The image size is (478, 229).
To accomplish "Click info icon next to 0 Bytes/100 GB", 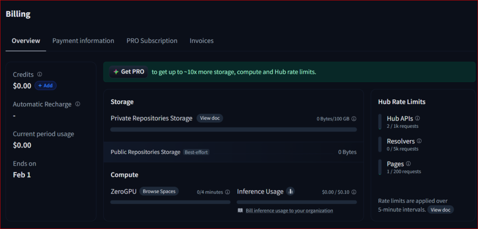I will (354, 119).
